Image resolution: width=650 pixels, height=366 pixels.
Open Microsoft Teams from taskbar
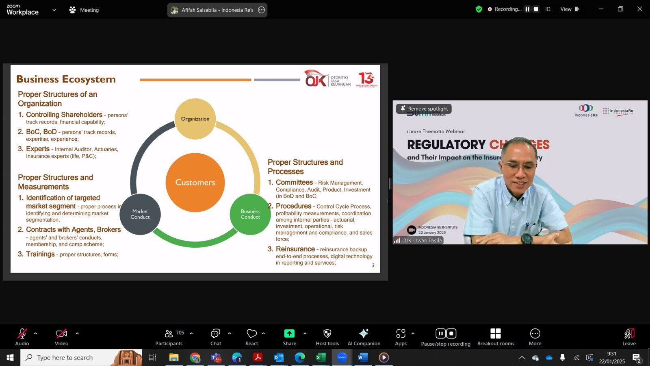[216, 357]
